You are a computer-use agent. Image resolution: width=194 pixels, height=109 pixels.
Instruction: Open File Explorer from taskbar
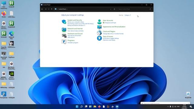tap(95, 107)
